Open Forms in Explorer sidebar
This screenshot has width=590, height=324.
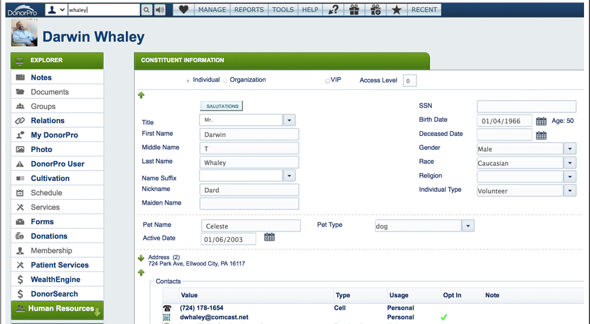tap(57, 221)
